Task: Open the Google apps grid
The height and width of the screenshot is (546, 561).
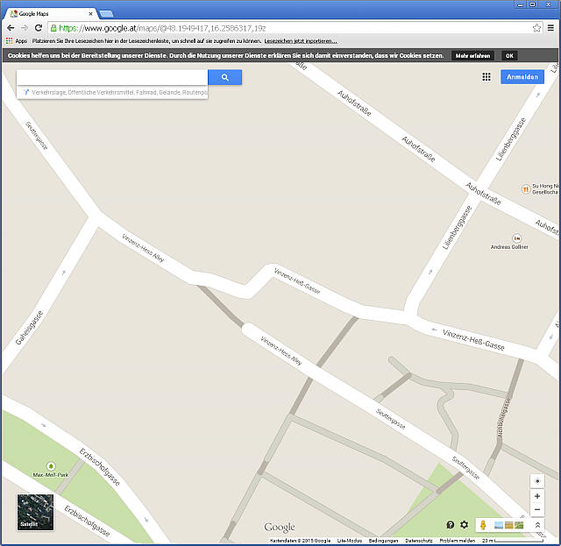Action: point(486,77)
